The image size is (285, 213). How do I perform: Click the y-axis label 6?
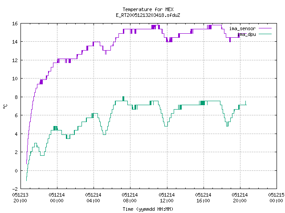[16, 115]
